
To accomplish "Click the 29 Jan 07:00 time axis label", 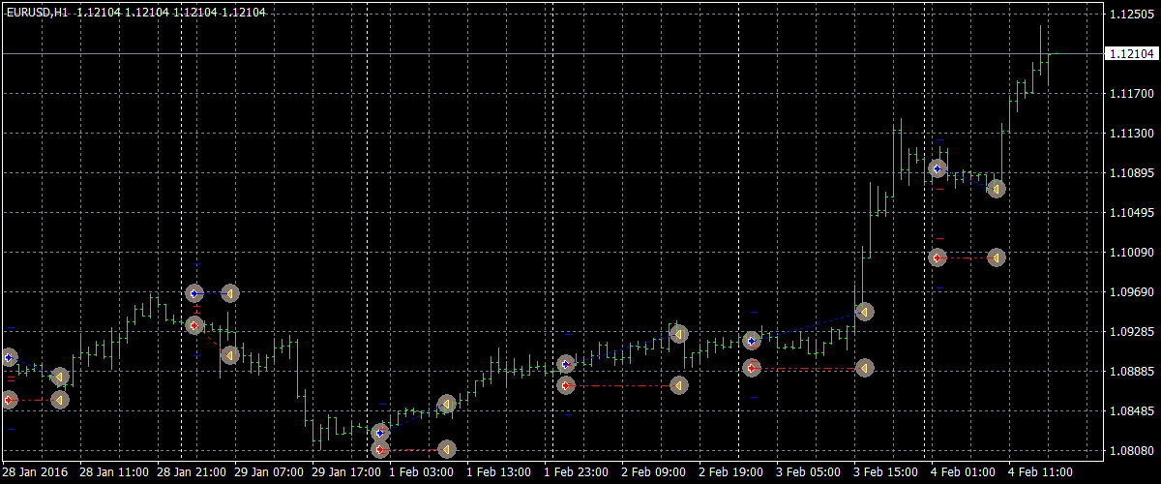I will coord(269,472).
